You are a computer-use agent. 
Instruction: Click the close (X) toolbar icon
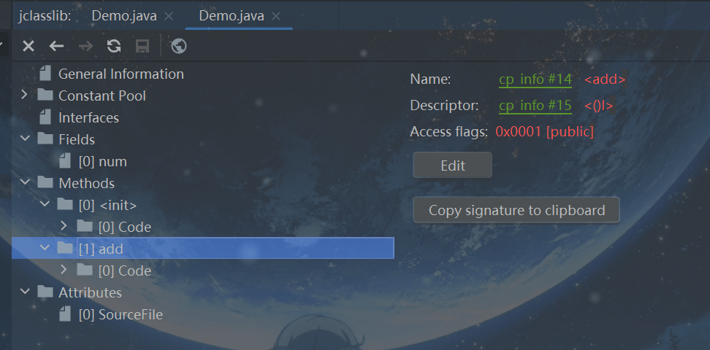(28, 47)
